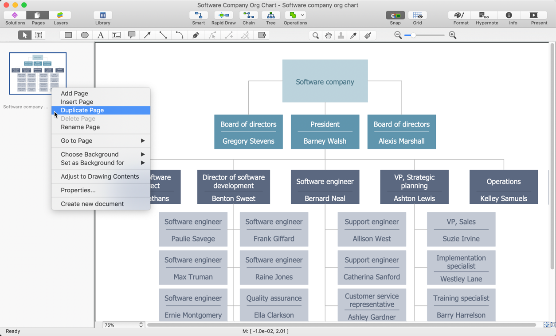Select Rename Page menu entry
556x336 pixels.
[x=80, y=127]
